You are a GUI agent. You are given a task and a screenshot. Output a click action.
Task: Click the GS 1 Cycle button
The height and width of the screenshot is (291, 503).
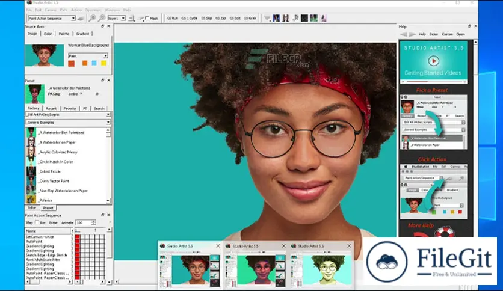[190, 18]
